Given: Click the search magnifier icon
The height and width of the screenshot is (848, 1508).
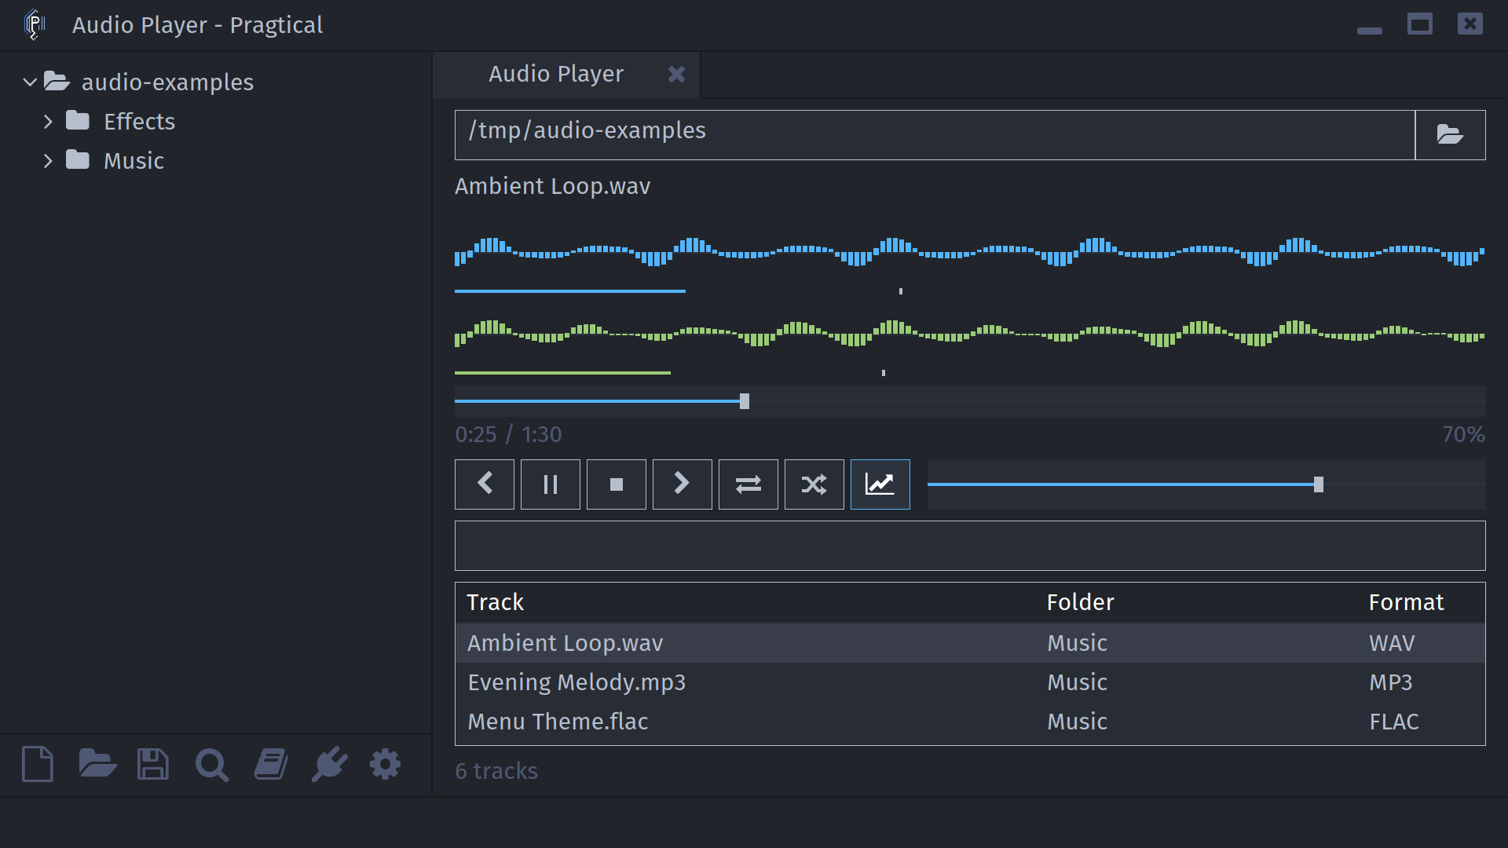Looking at the screenshot, I should click(x=212, y=765).
